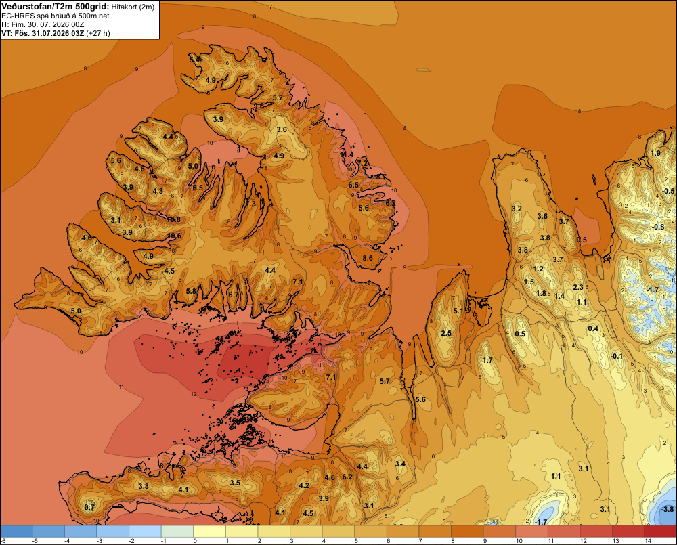Image resolution: width=677 pixels, height=545 pixels.
Task: Click the 10.8 temperature label on the map
Action: pyautogui.click(x=173, y=219)
